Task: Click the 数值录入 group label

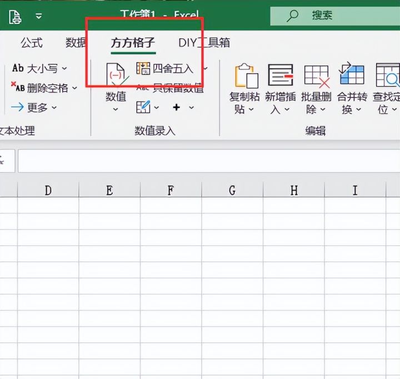Action: pos(155,131)
